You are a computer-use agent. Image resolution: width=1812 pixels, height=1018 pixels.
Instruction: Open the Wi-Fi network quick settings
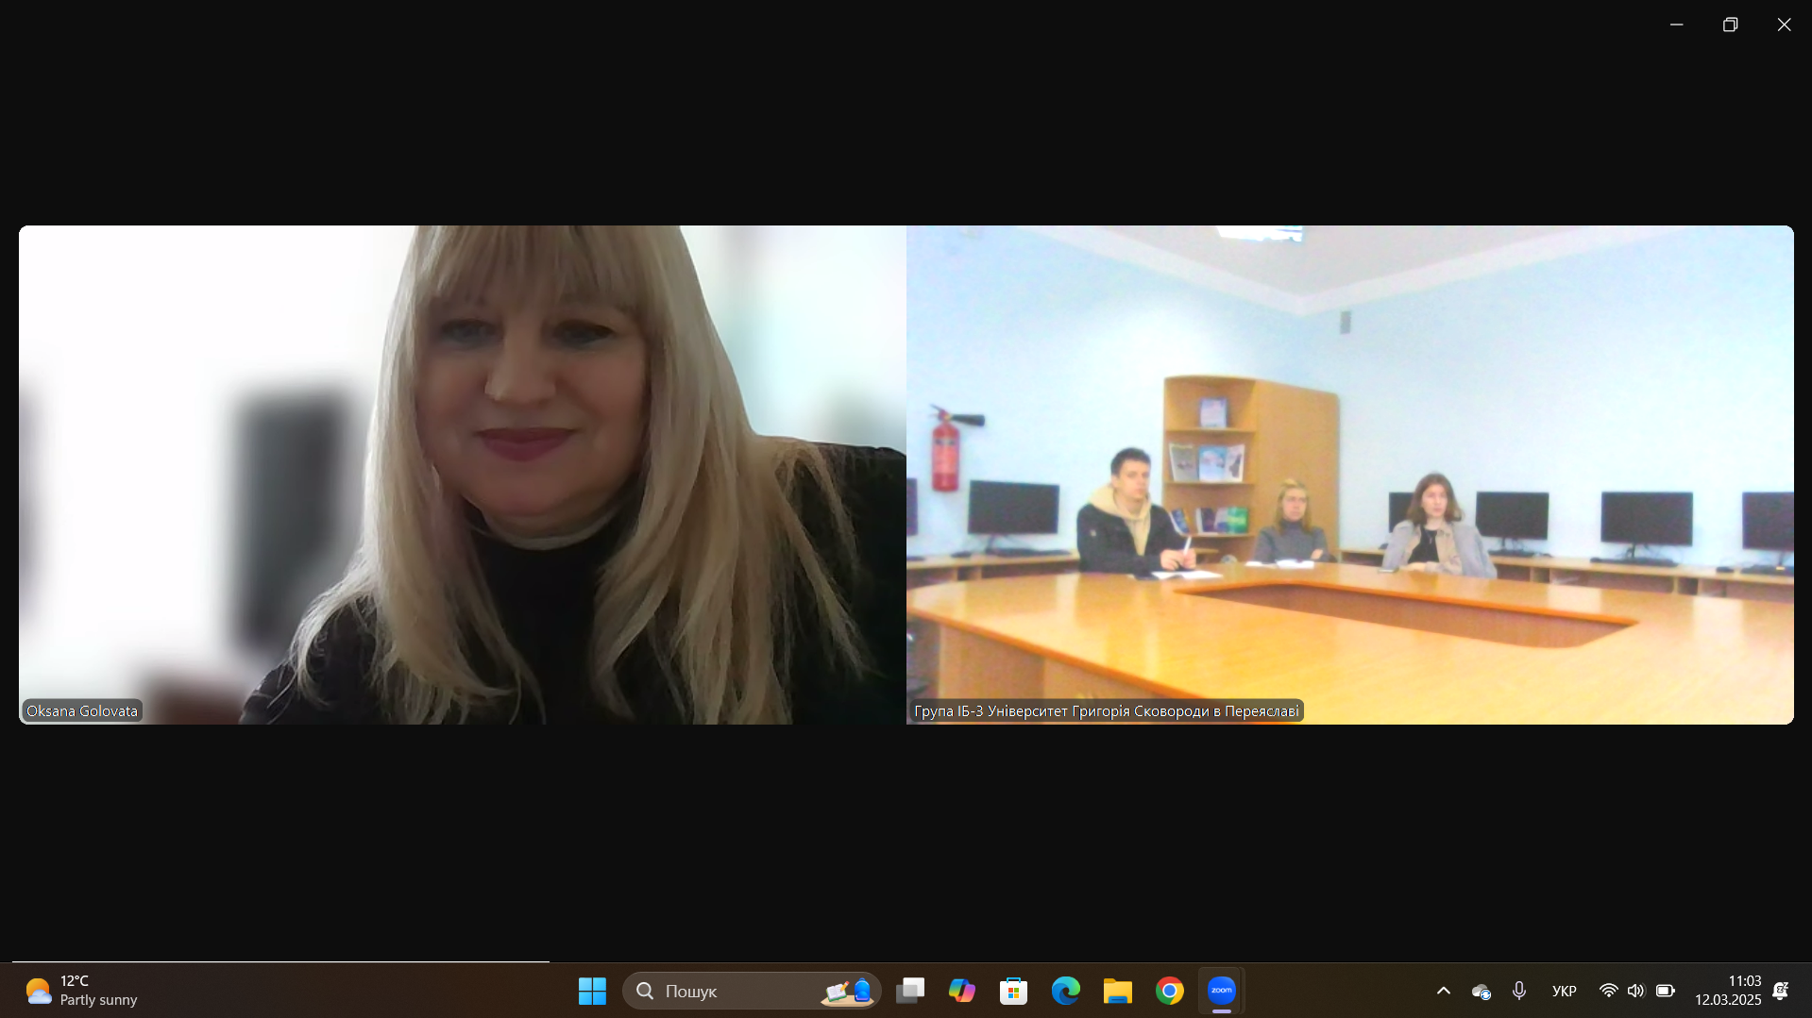point(1608,991)
